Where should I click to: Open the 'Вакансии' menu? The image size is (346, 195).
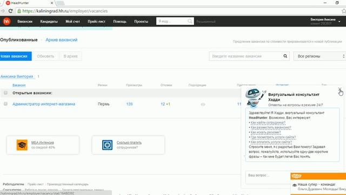25,22
